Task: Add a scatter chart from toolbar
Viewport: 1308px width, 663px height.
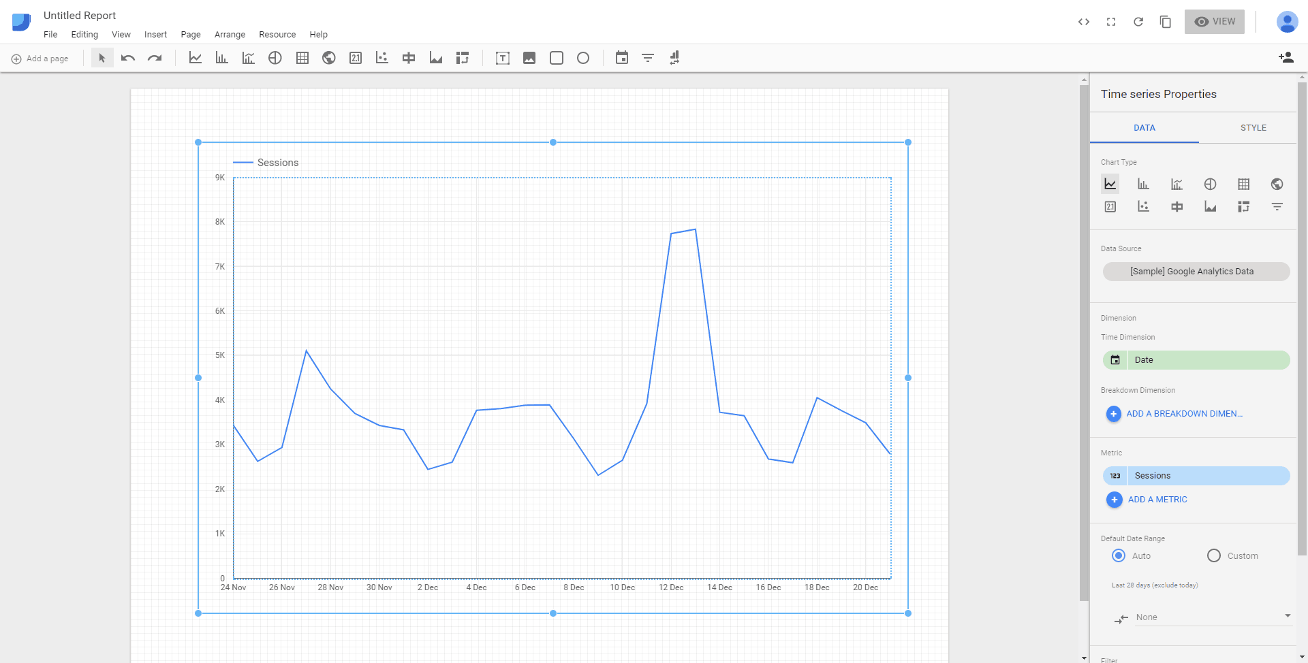Action: pyautogui.click(x=381, y=58)
